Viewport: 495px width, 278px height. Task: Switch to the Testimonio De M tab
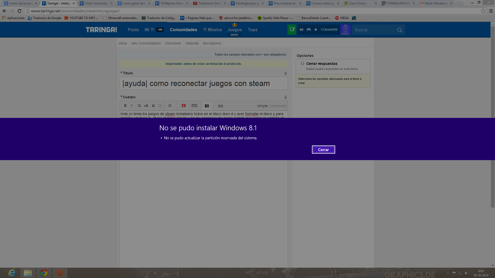click(209, 3)
